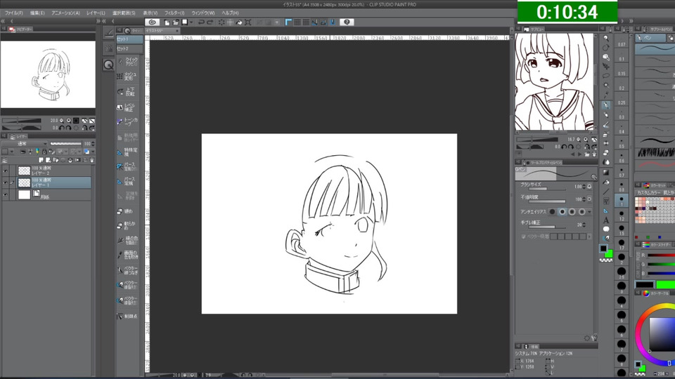Create a new document from the toolbar
The width and height of the screenshot is (675, 379).
[x=167, y=22]
